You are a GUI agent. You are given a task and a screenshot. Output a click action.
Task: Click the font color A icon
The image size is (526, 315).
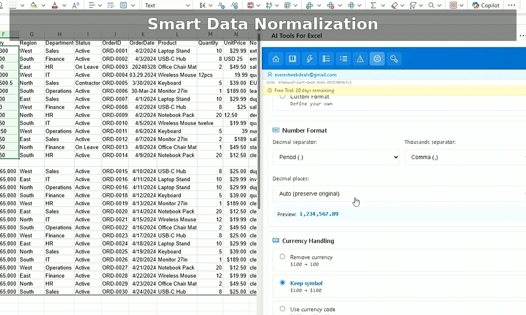pyautogui.click(x=55, y=5)
